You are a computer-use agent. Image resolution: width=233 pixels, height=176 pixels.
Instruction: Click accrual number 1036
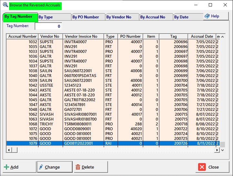[x=33, y=56]
